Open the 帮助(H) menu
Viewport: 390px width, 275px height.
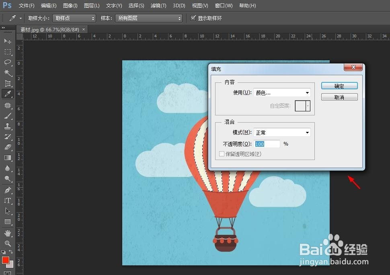pos(247,6)
